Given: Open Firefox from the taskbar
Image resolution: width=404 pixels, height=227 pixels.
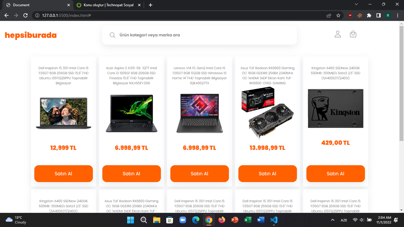Looking at the screenshot, I should pos(222,220).
